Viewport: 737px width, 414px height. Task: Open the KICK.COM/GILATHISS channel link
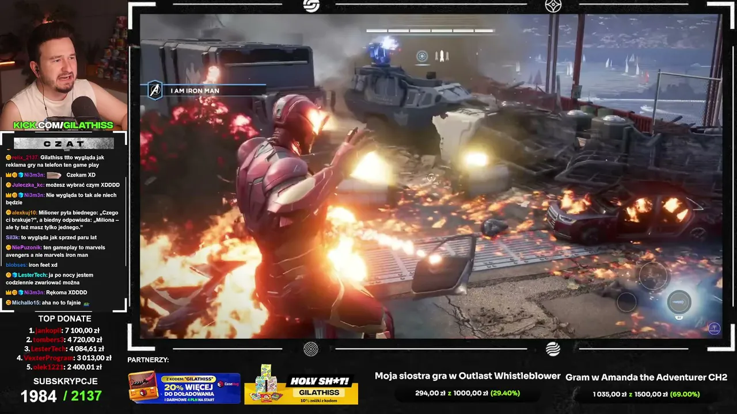pos(63,125)
